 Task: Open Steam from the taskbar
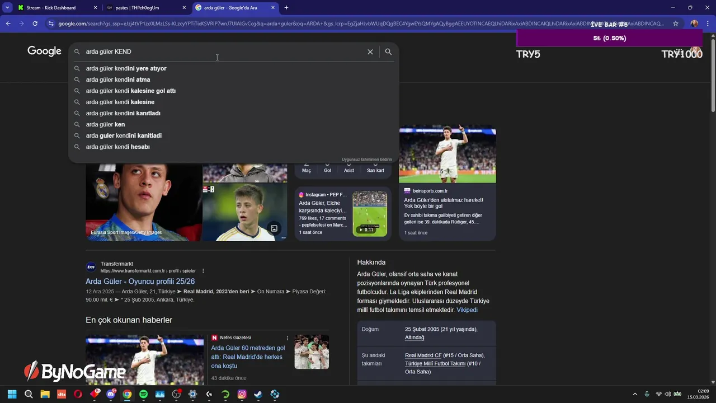coord(258,394)
